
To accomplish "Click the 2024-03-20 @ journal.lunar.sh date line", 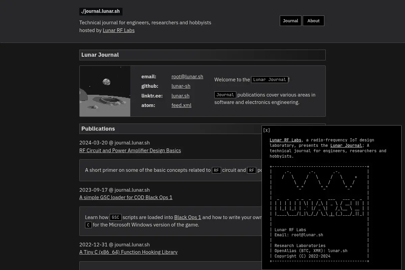I will (114, 143).
